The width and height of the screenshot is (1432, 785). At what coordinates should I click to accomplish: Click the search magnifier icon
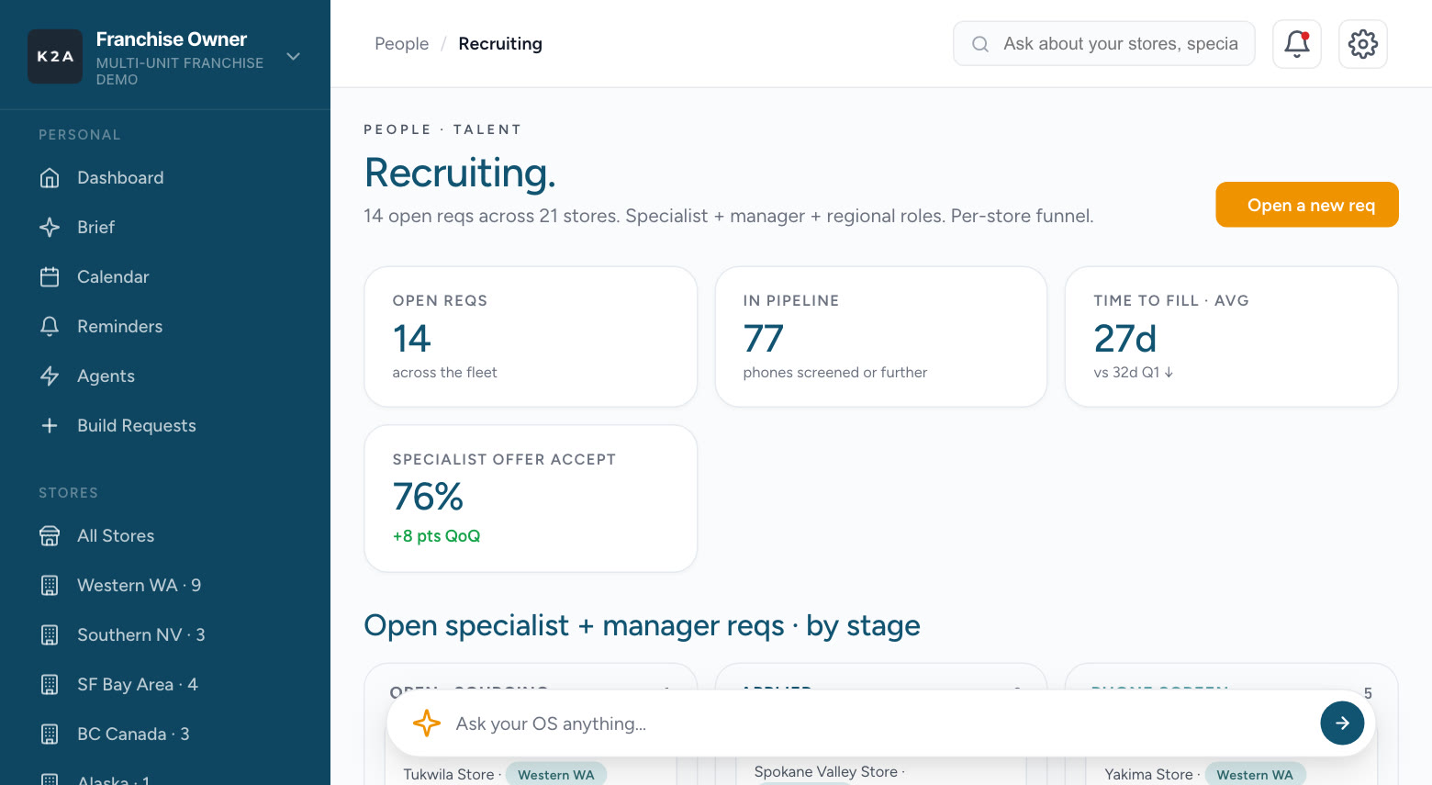[980, 44]
